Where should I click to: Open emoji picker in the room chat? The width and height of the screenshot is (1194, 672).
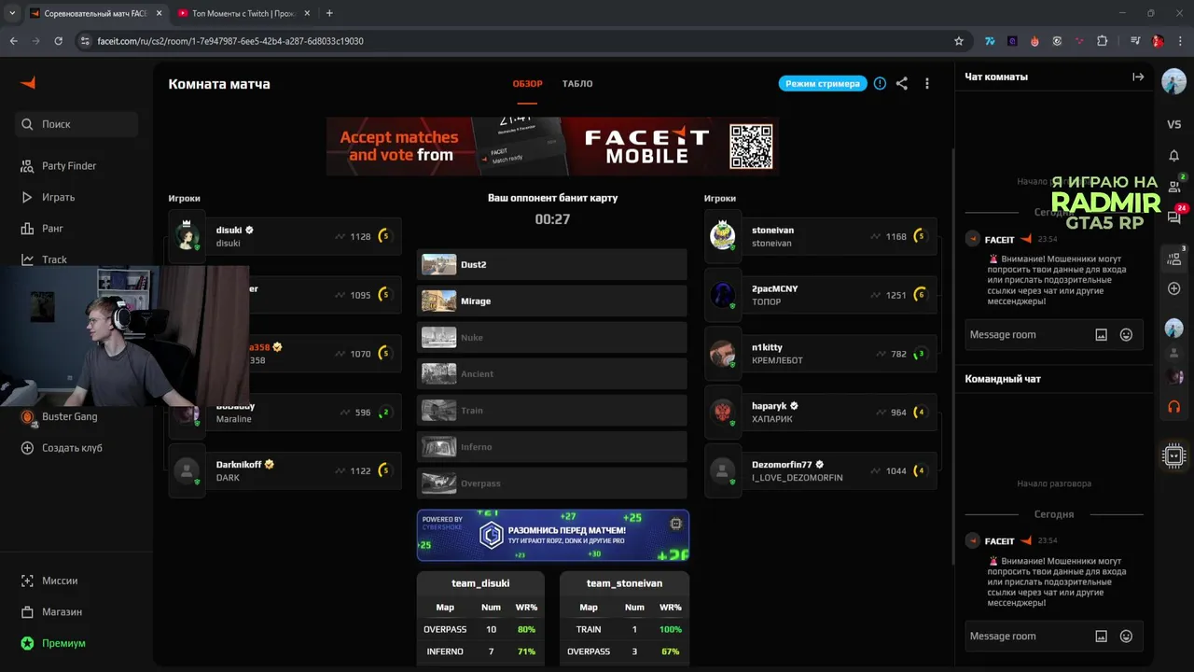pos(1126,335)
